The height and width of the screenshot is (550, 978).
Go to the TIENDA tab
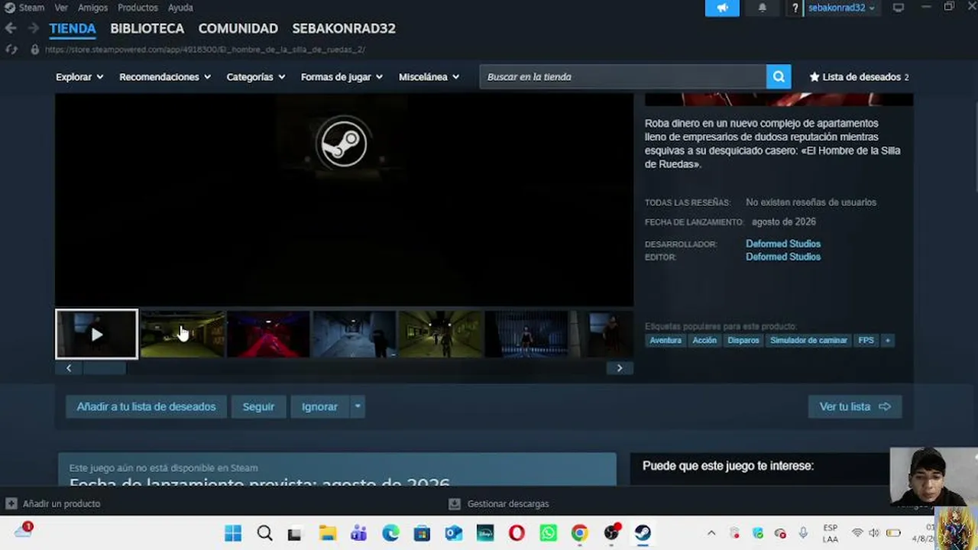pyautogui.click(x=73, y=28)
